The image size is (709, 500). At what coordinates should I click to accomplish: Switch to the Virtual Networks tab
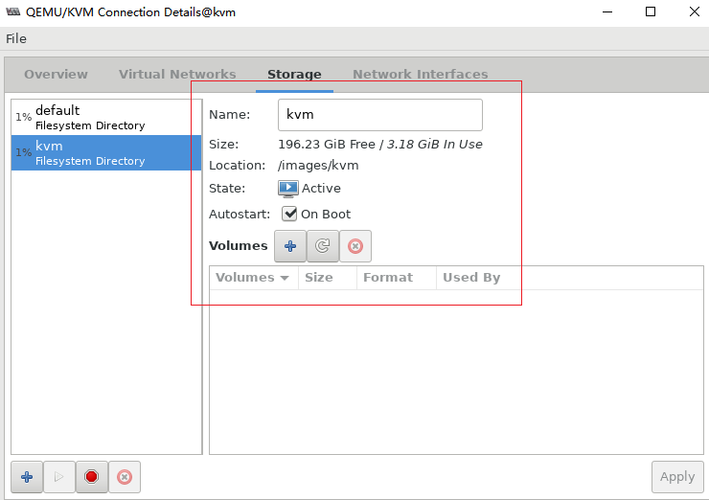click(x=177, y=74)
